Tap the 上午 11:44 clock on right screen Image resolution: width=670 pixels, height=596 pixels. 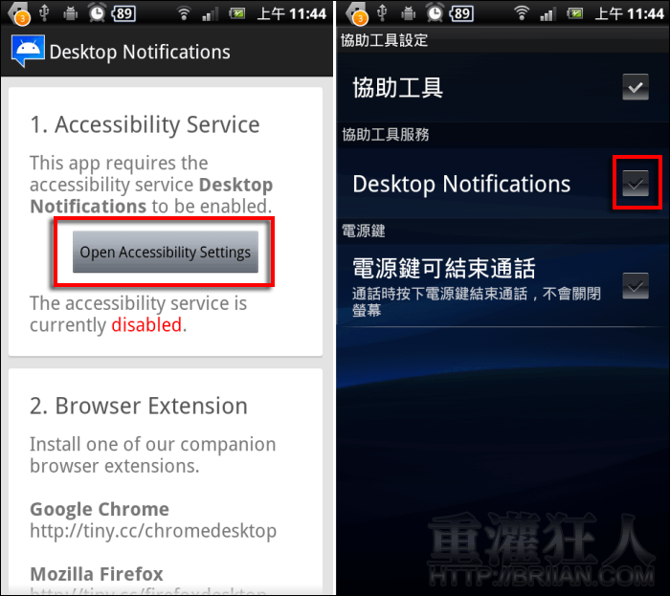tap(630, 13)
